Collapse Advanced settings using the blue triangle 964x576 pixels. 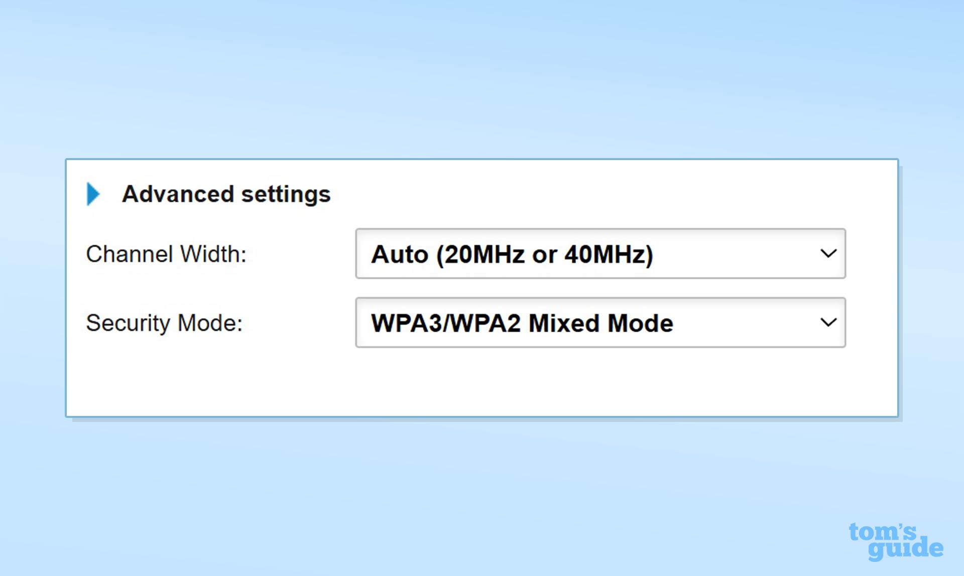pos(93,194)
